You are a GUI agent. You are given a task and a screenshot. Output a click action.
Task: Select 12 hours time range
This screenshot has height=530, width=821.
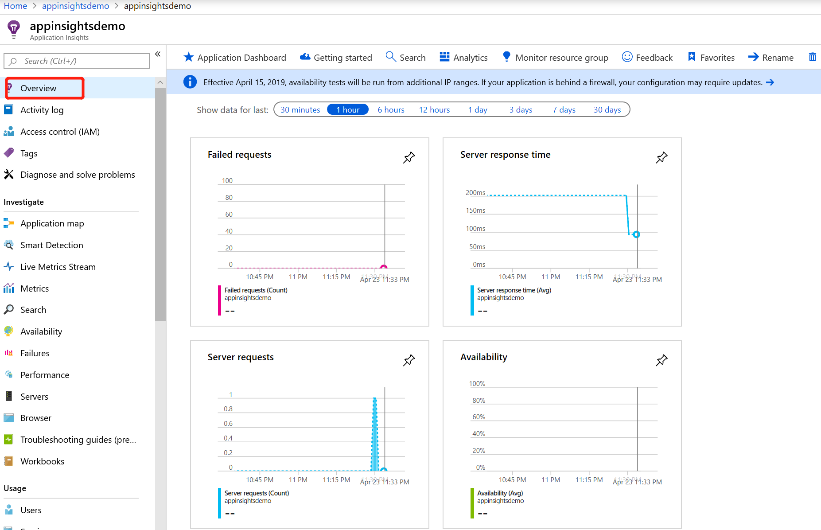[x=434, y=109]
